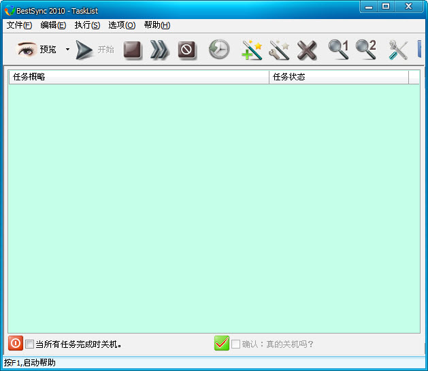Open the 帮助(H) menu
This screenshot has height=371, width=428.
pyautogui.click(x=157, y=25)
